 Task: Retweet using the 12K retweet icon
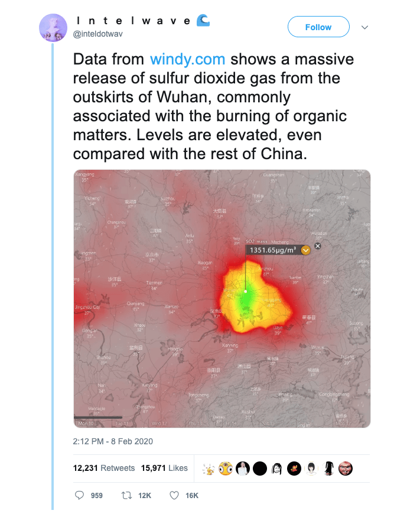[x=126, y=495]
